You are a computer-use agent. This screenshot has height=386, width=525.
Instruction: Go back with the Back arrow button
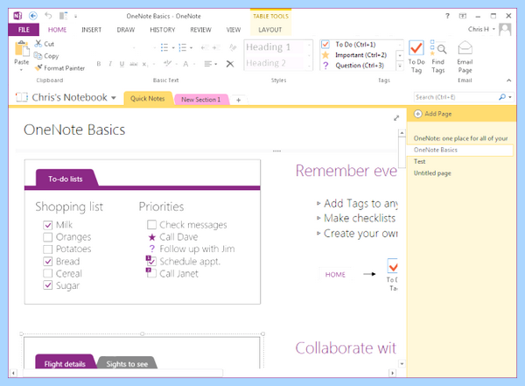pyautogui.click(x=33, y=16)
